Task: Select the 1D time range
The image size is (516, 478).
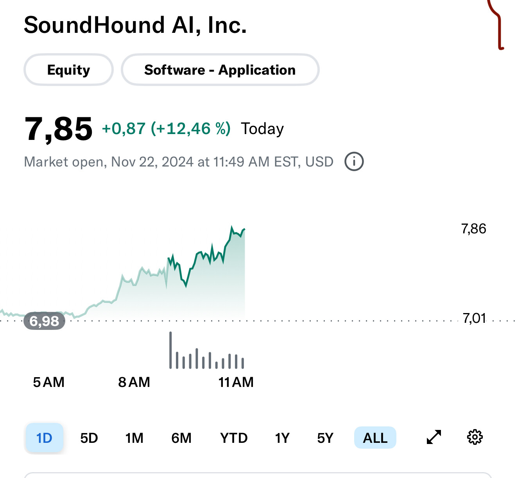Action: pos(44,438)
